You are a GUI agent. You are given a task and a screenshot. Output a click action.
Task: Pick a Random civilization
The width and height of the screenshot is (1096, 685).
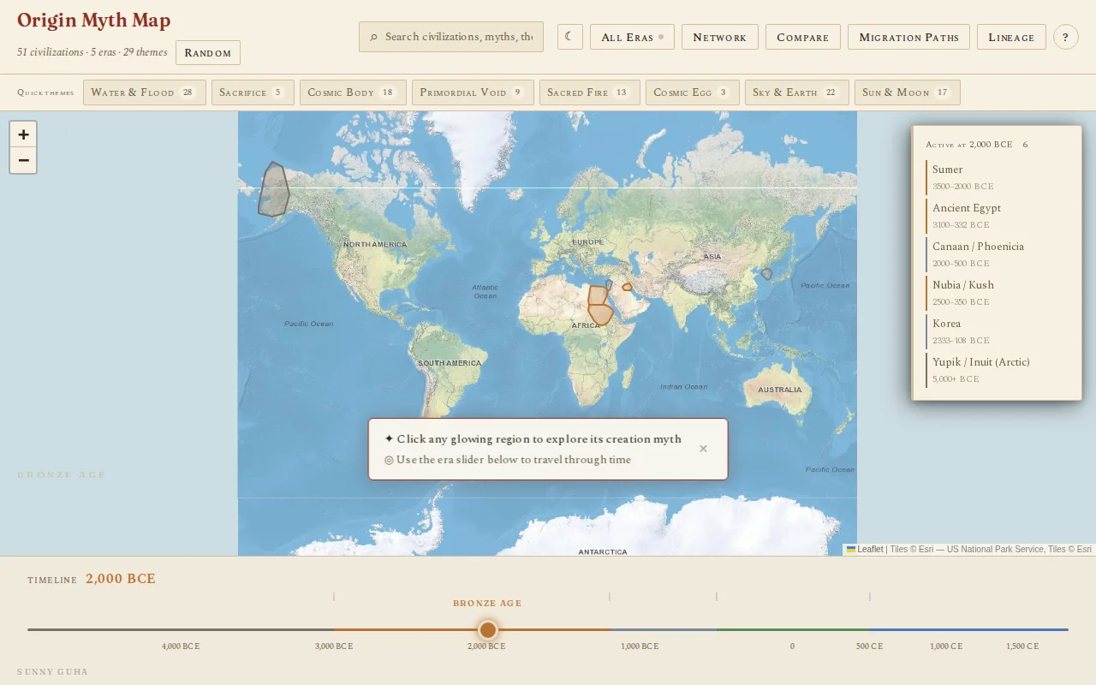pos(208,52)
